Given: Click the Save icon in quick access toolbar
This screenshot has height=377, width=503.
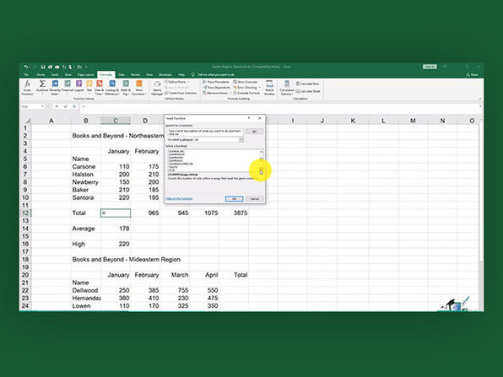Looking at the screenshot, I should (x=43, y=67).
